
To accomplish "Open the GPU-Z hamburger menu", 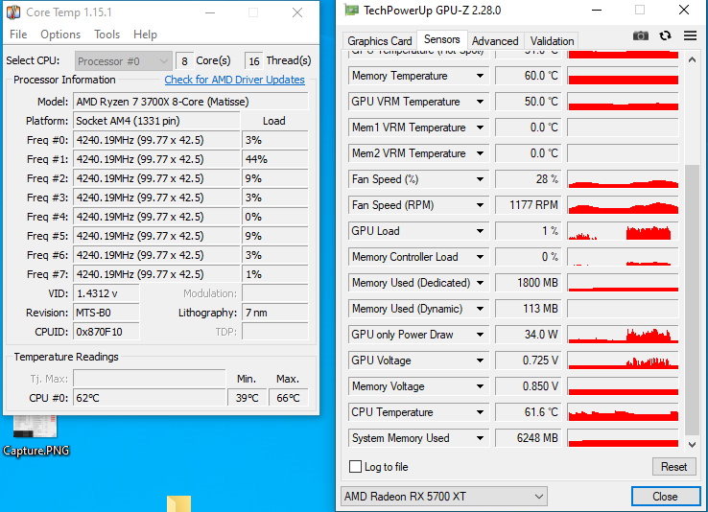I will click(x=690, y=35).
